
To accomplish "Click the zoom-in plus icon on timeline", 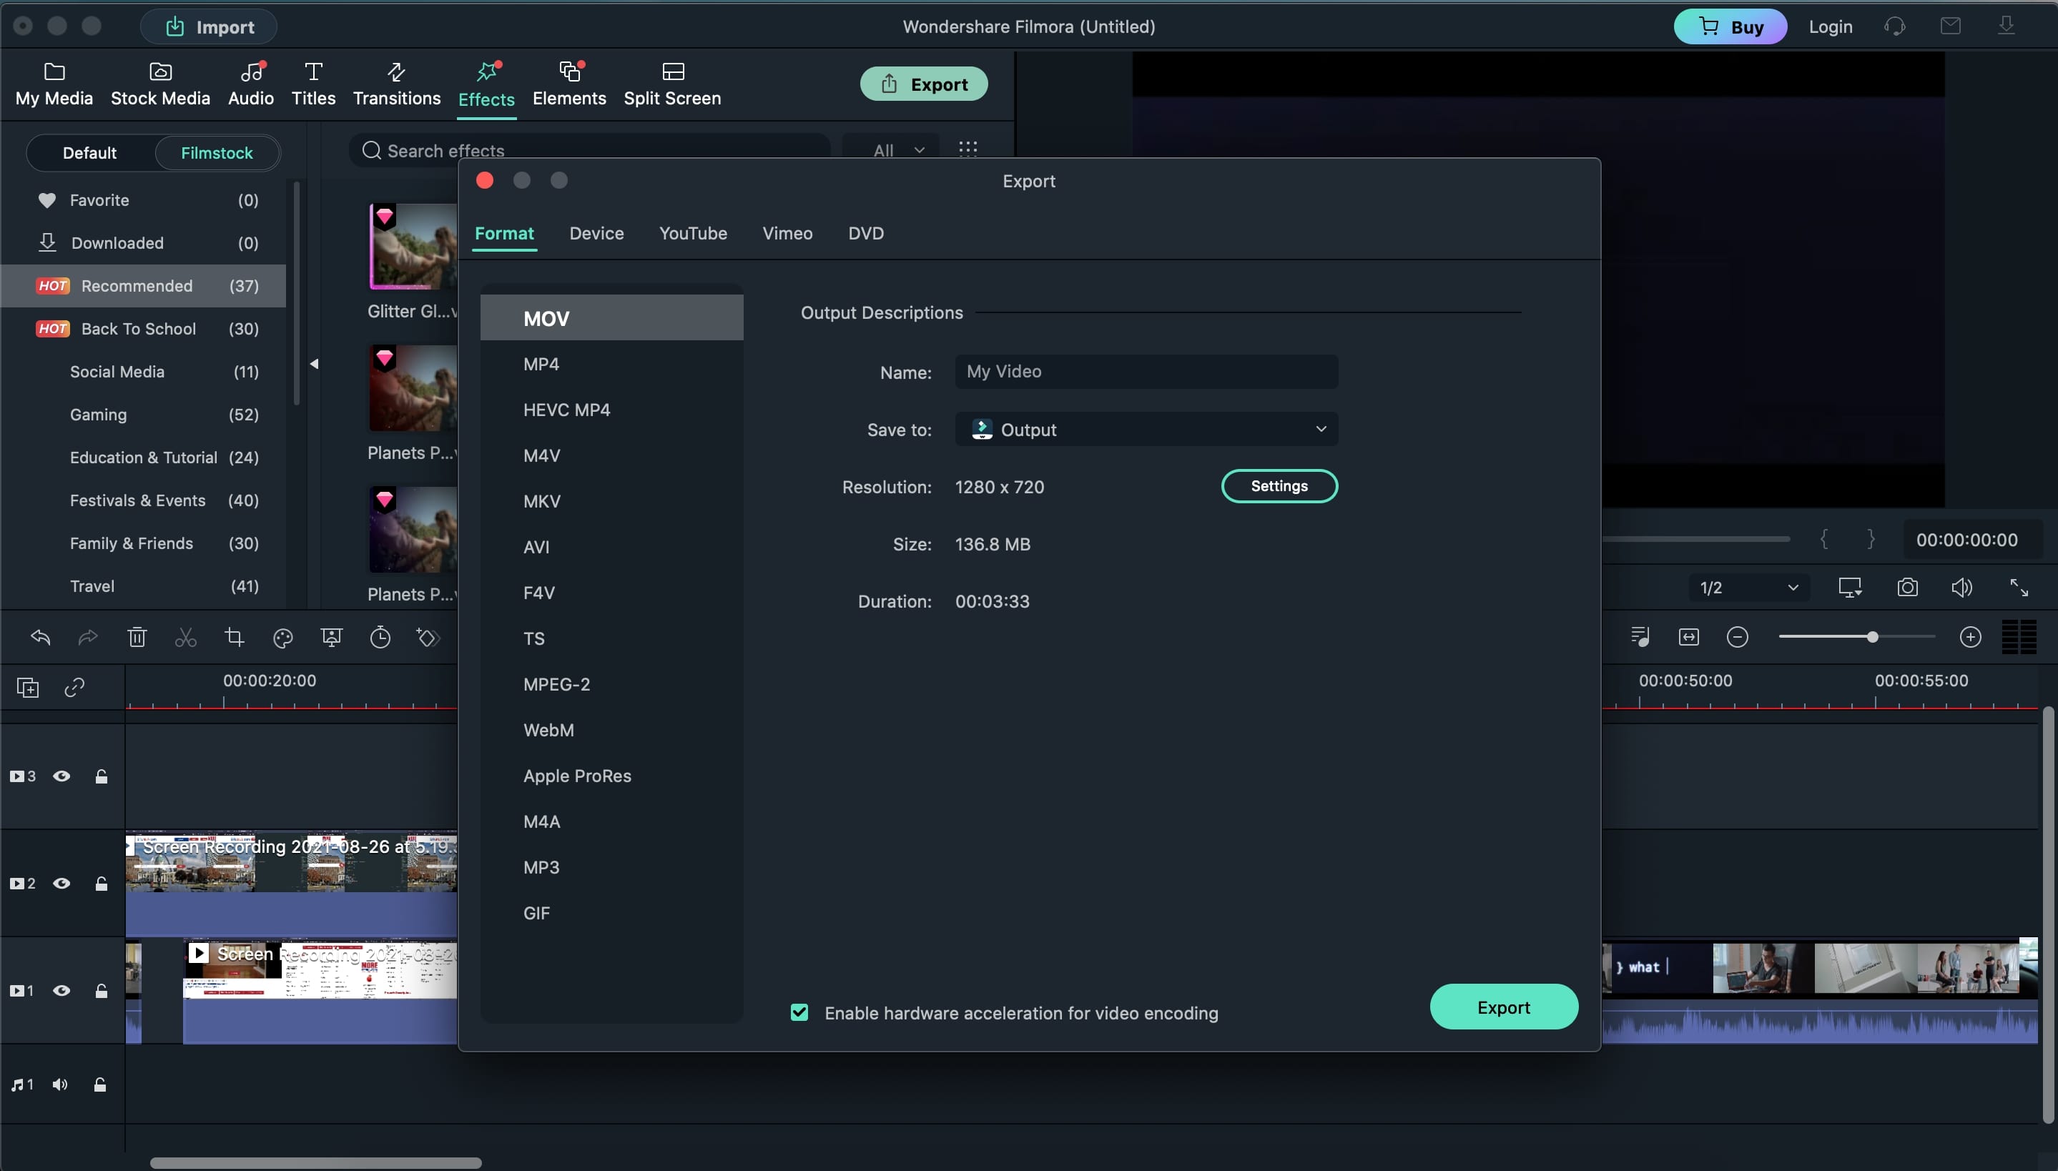I will (1969, 638).
